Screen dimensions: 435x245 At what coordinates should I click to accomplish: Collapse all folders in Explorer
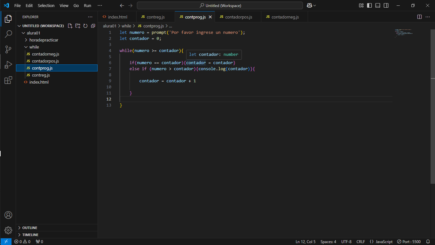pyautogui.click(x=93, y=26)
